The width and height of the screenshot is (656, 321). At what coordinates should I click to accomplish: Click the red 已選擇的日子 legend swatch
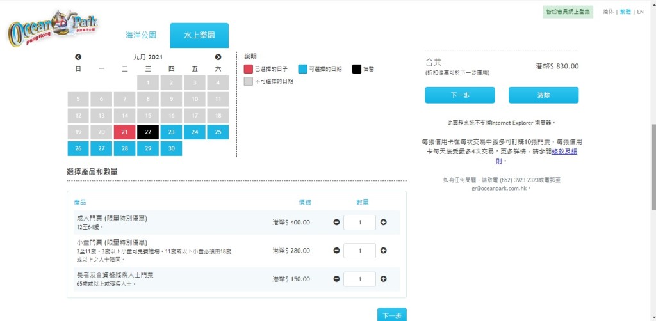[x=249, y=69]
